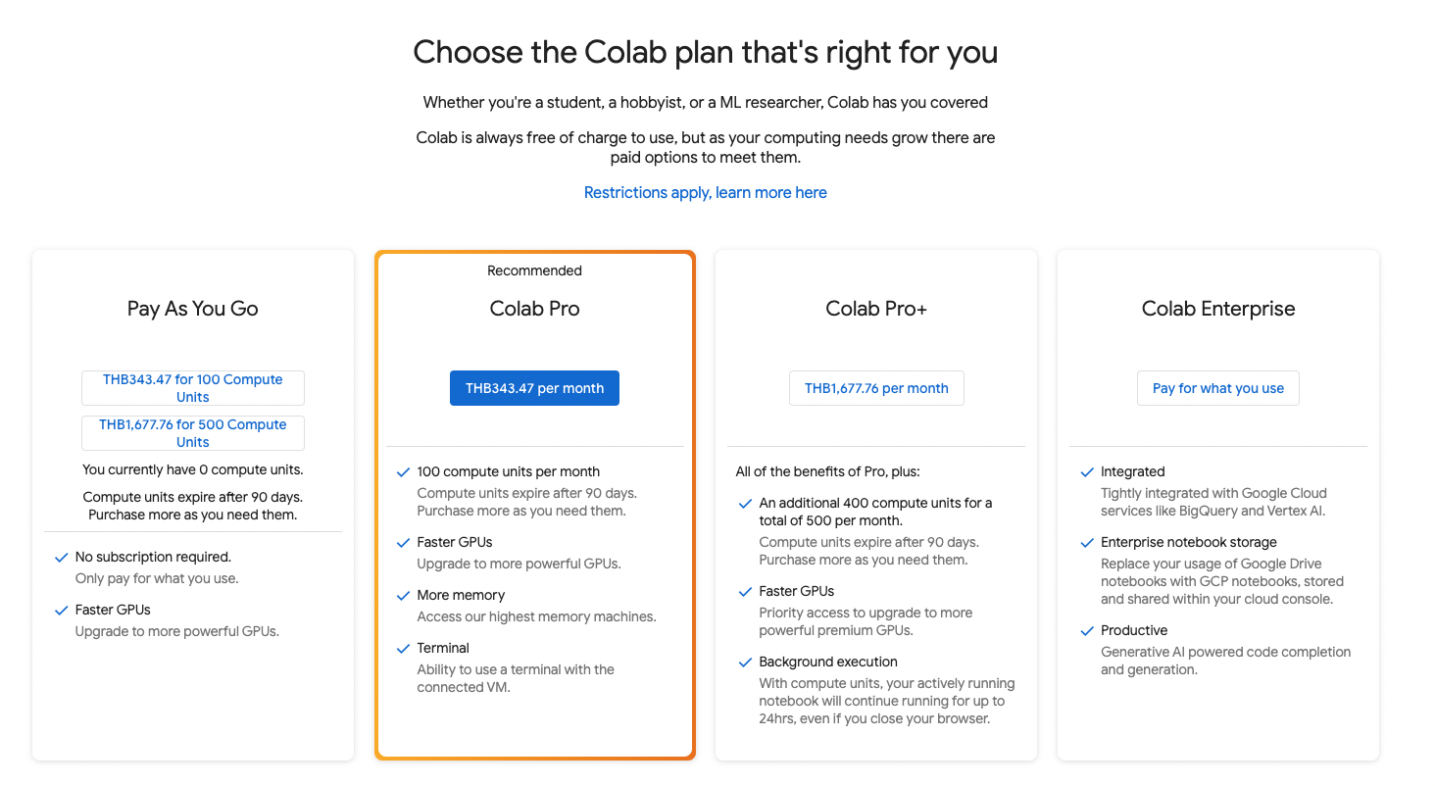
Task: Click checkmark icon beside No subscription required
Action: click(61, 558)
